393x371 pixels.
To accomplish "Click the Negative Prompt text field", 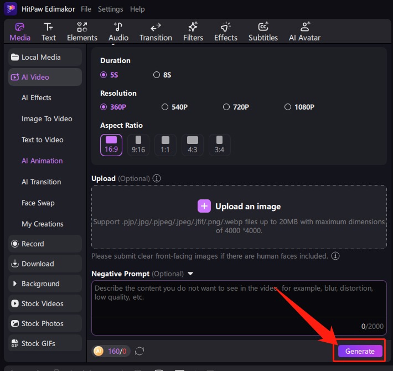I will (x=238, y=302).
